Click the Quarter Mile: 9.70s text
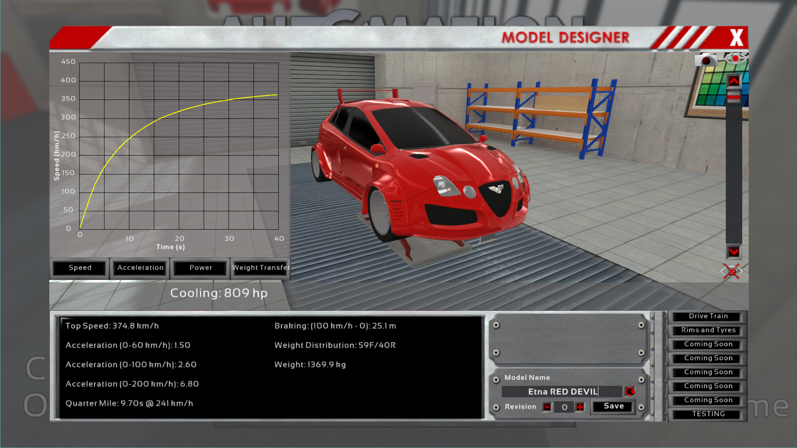The image size is (797, 448). (129, 404)
